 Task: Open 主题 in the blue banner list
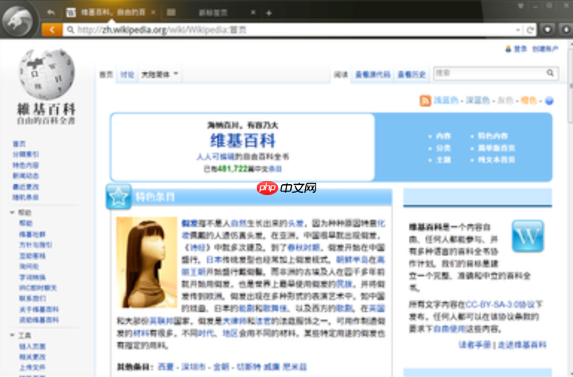pyautogui.click(x=444, y=160)
